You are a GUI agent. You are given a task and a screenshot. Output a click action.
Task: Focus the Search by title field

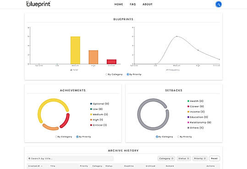[x=70, y=158]
